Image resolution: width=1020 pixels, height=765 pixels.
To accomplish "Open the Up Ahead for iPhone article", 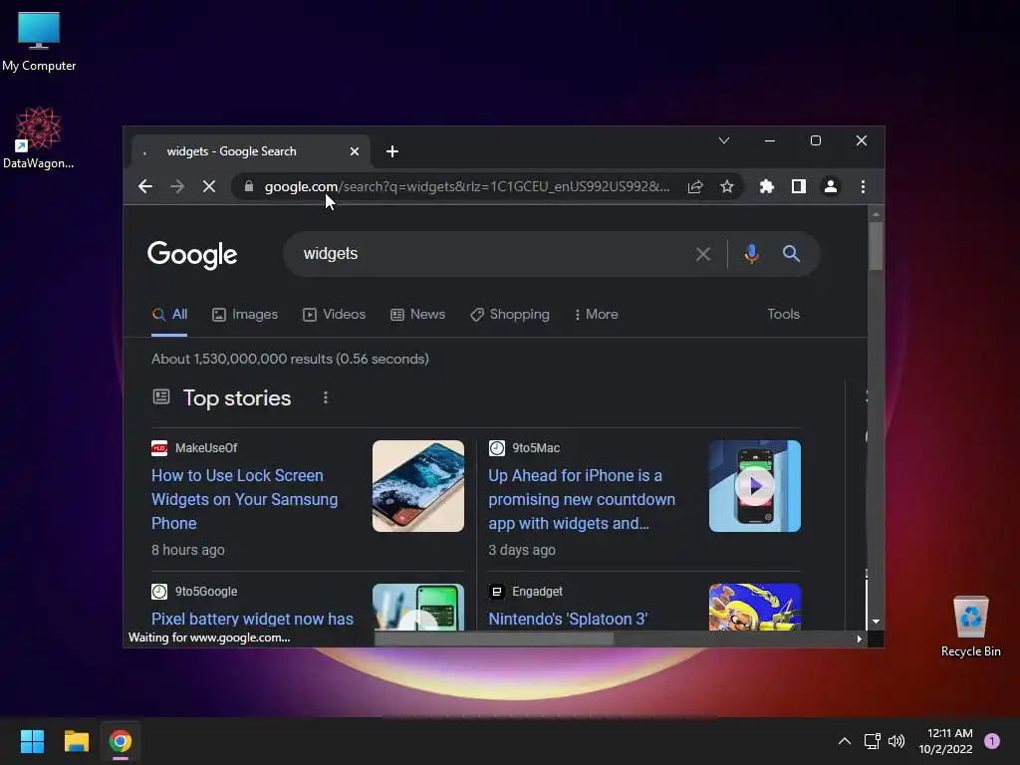I will click(582, 499).
